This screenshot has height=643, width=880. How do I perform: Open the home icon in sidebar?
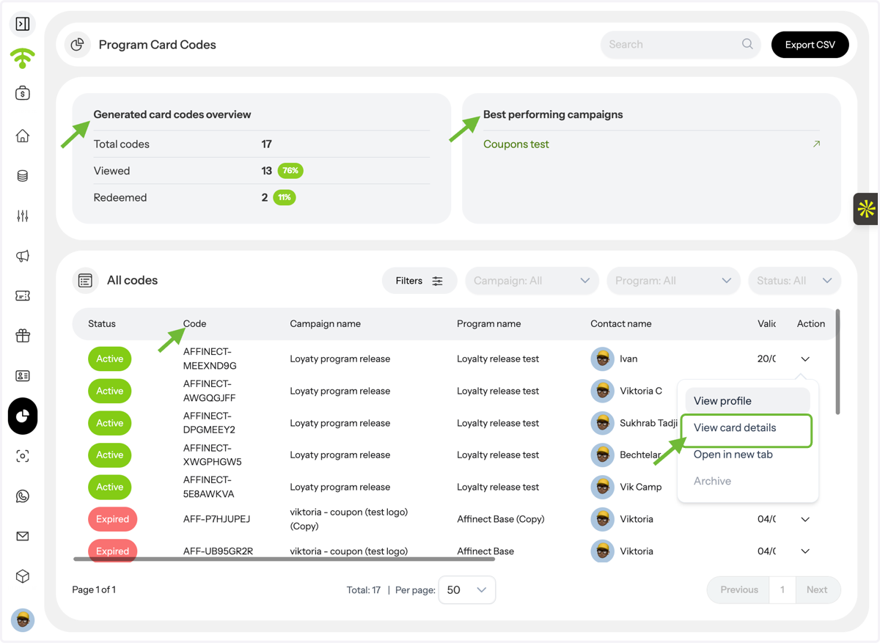[x=23, y=136]
